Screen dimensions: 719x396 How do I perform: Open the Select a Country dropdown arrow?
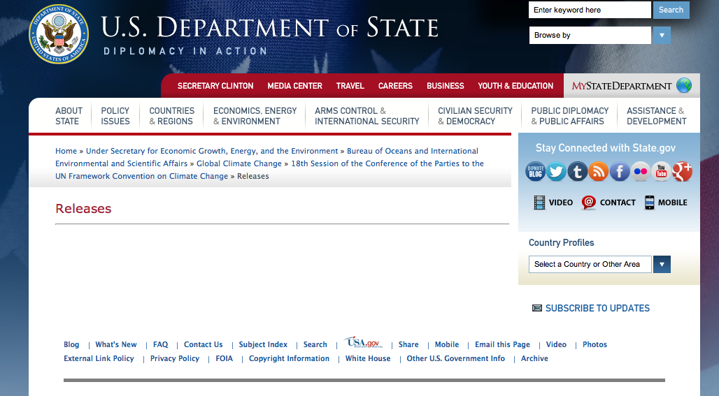point(661,264)
